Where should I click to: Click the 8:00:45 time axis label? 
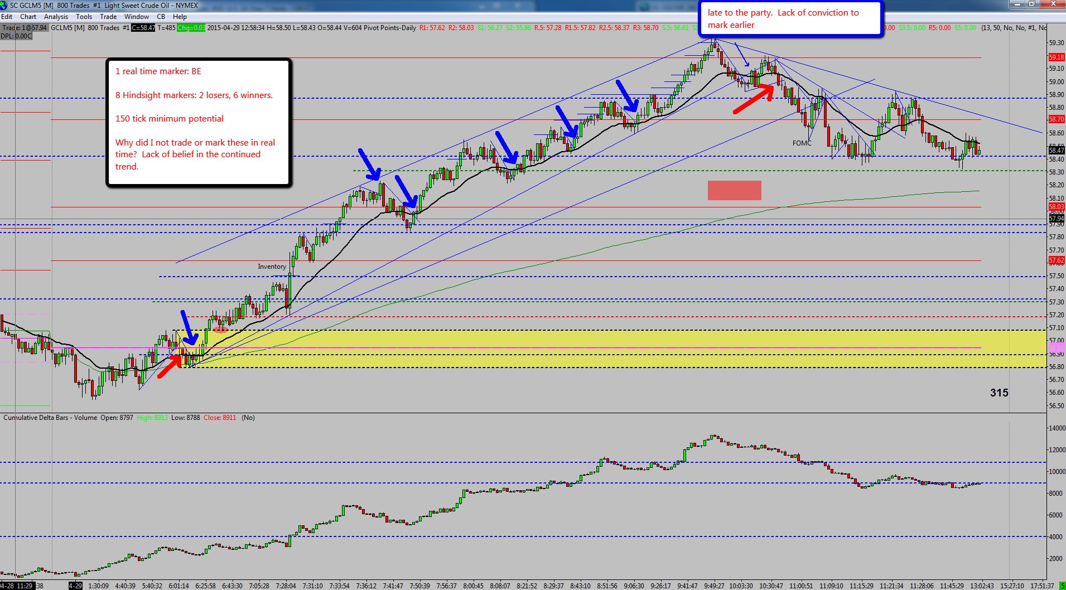pyautogui.click(x=473, y=586)
